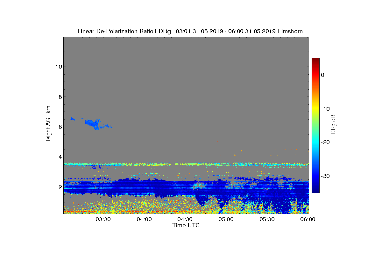Click the LDRg dB colorbar title

coord(334,126)
